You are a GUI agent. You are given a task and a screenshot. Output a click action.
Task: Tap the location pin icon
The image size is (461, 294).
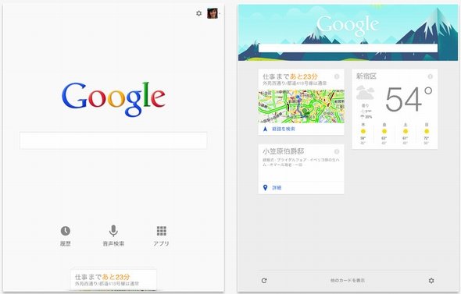click(265, 187)
